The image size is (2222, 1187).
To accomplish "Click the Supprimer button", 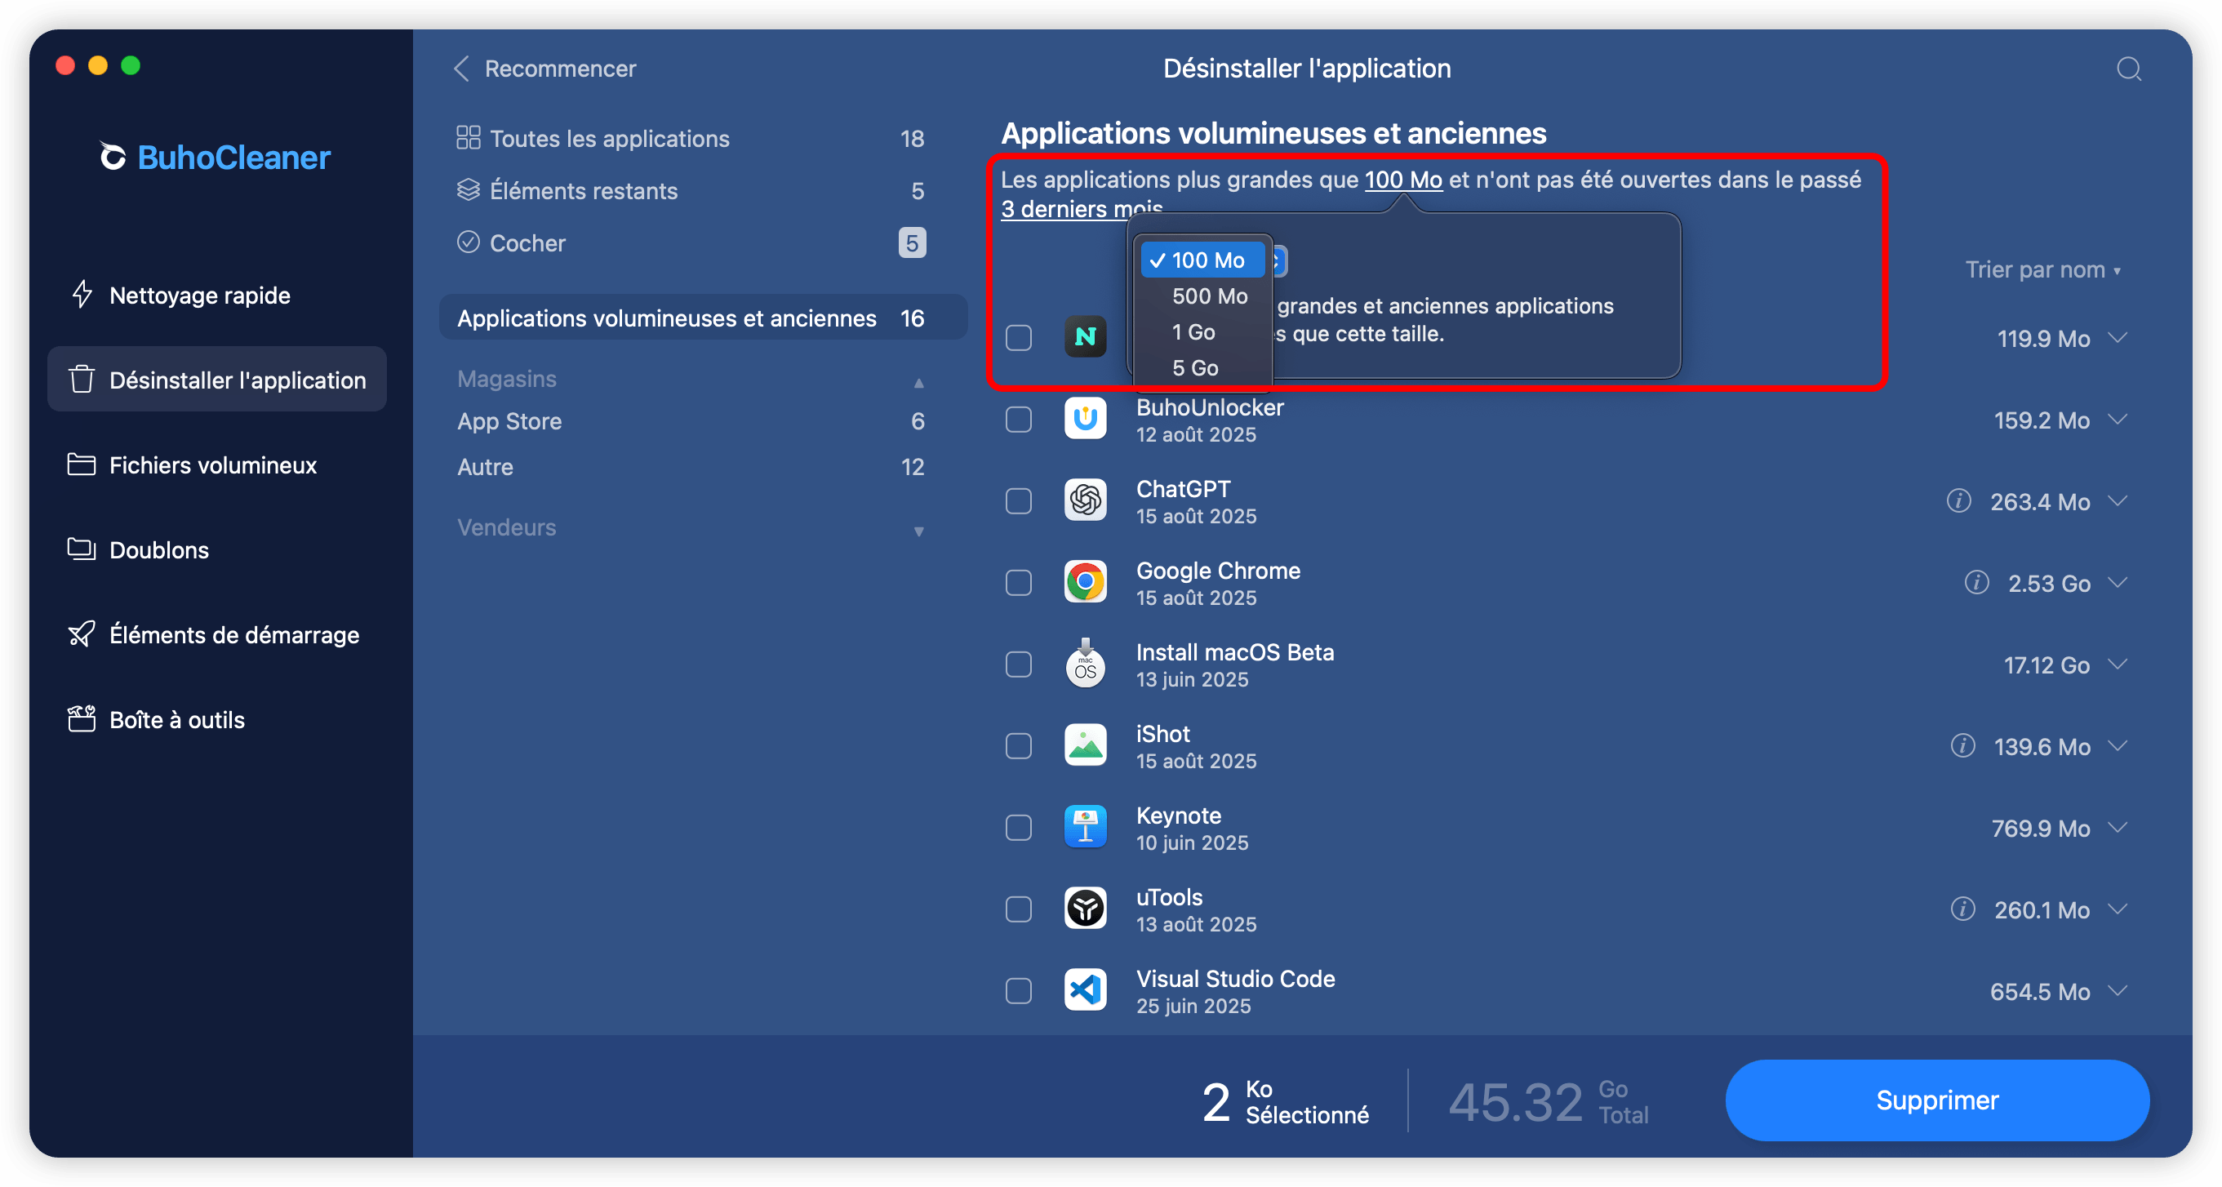I will click(1936, 1100).
